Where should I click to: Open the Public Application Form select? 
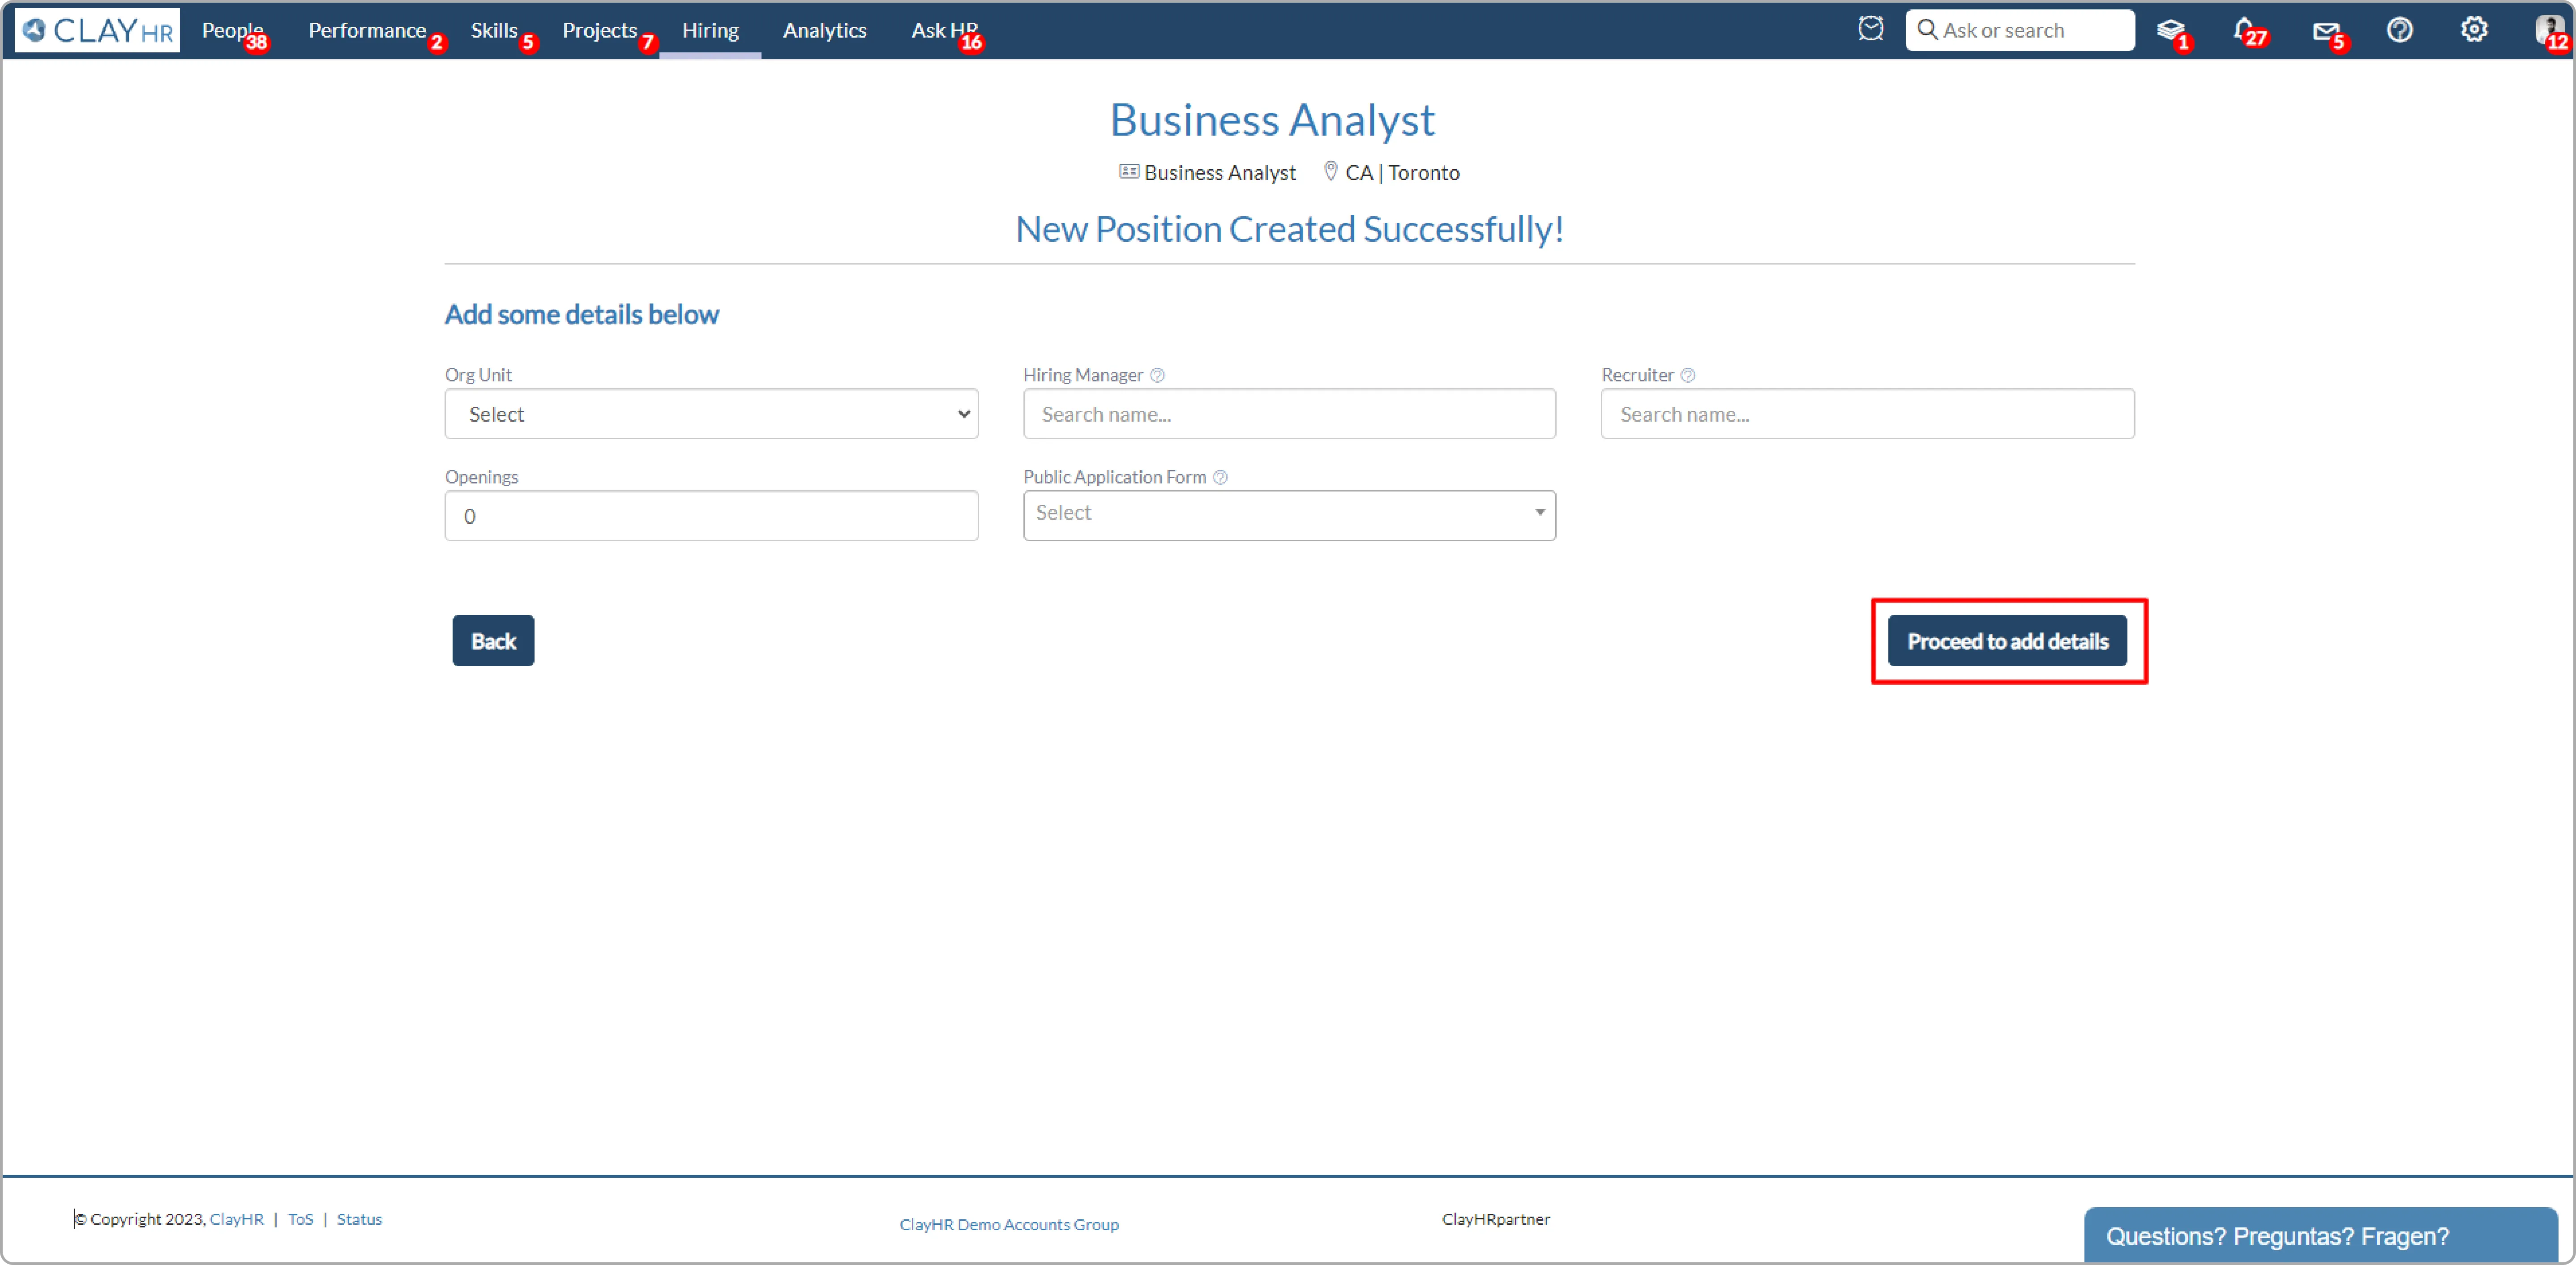click(1288, 514)
